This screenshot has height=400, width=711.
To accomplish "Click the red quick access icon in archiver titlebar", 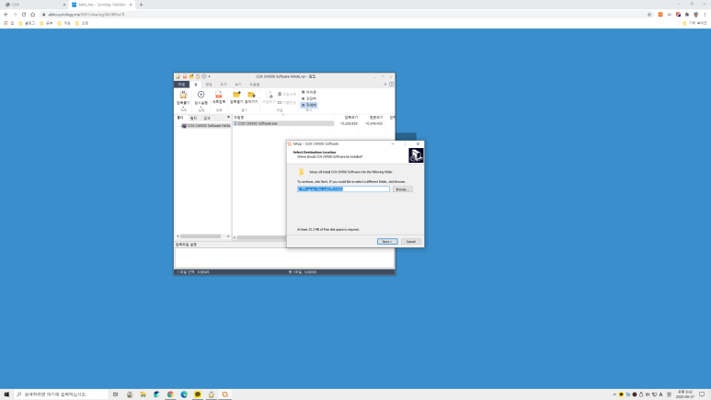I will (185, 76).
